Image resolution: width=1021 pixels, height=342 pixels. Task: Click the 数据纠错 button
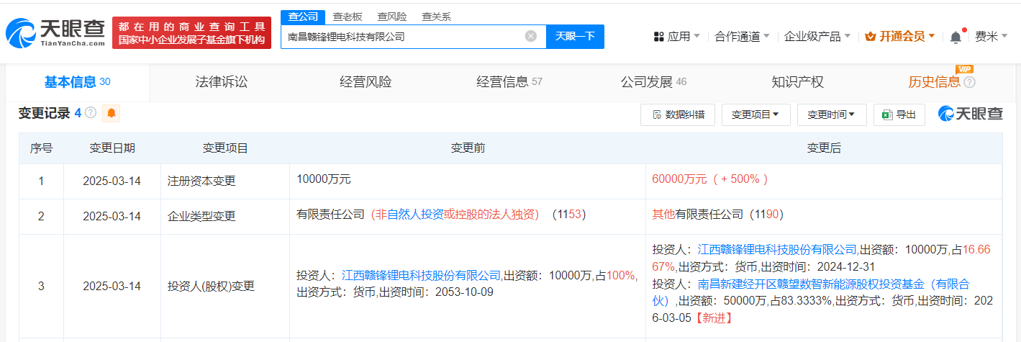click(x=677, y=114)
